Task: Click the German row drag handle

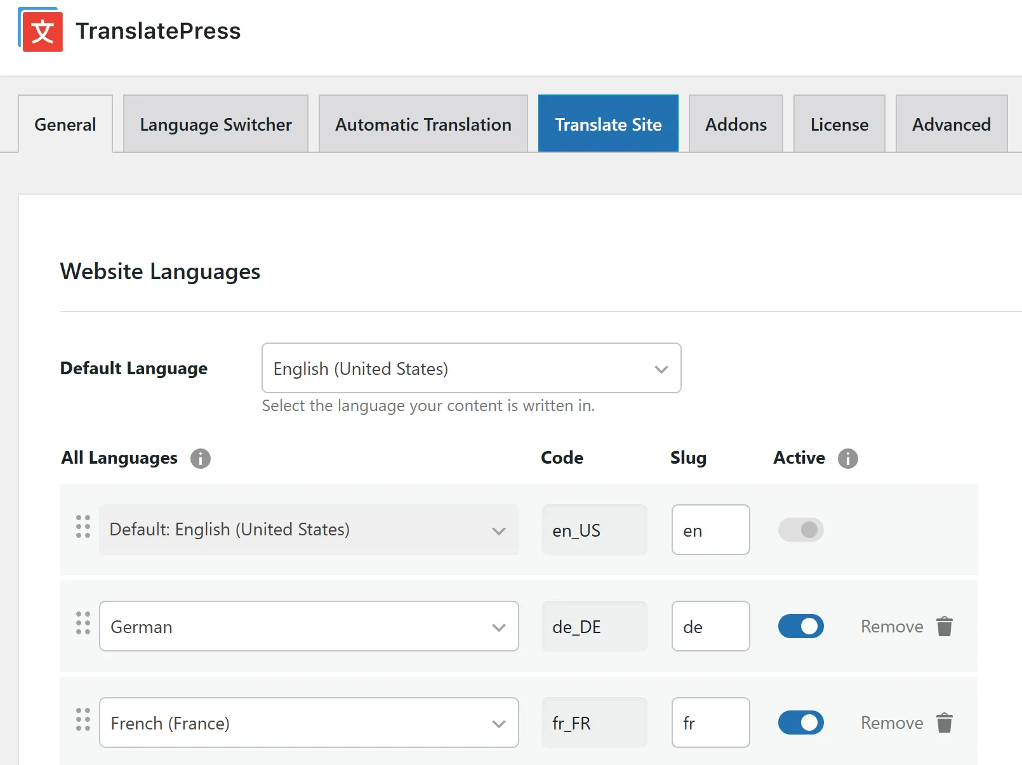Action: coord(83,624)
